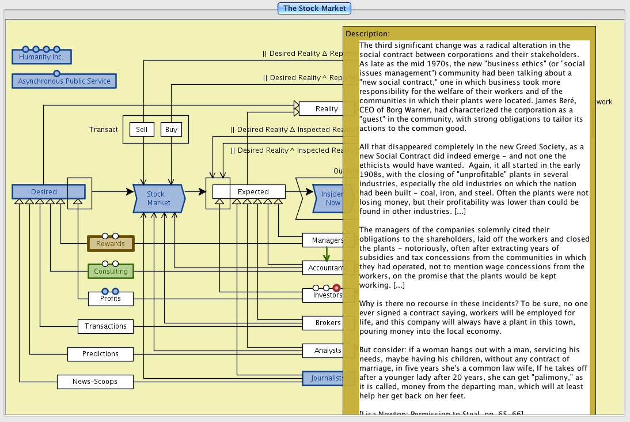The height and width of the screenshot is (422, 630).
Task: Click the circle above Asynchronous Public Service
Action: (56, 73)
